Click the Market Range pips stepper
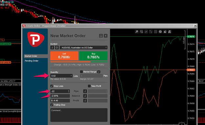 pos(101,76)
